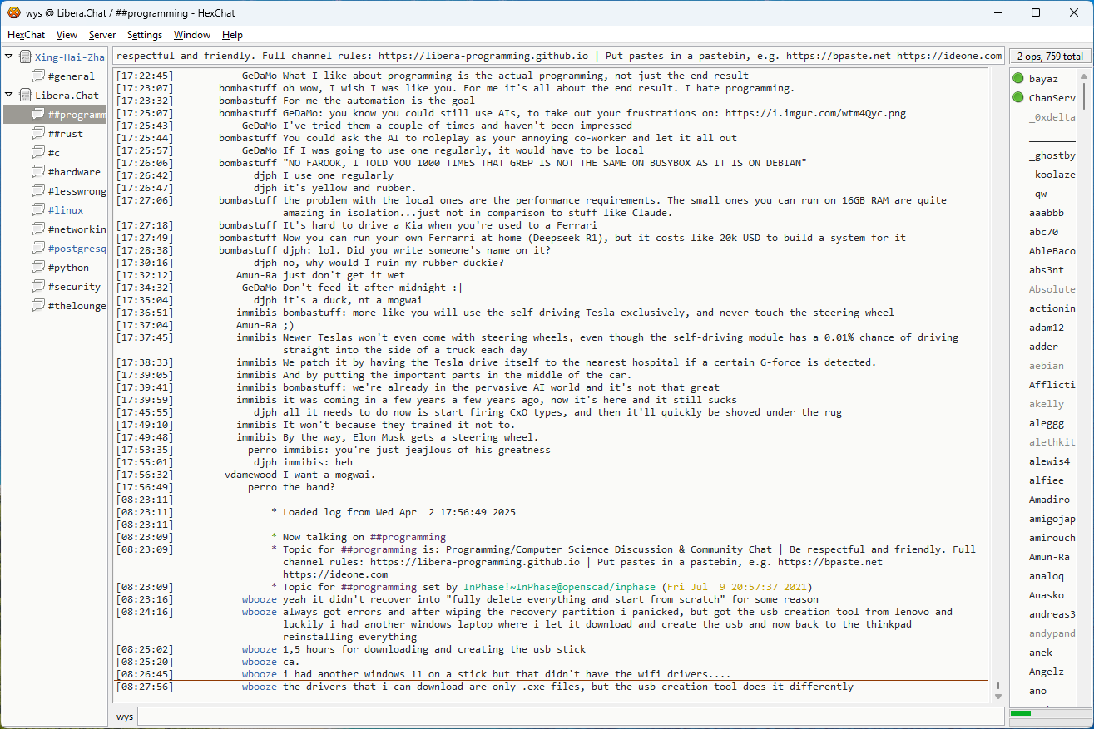The height and width of the screenshot is (729, 1094).
Task: Click the #python channel chat icon
Action: tap(38, 267)
